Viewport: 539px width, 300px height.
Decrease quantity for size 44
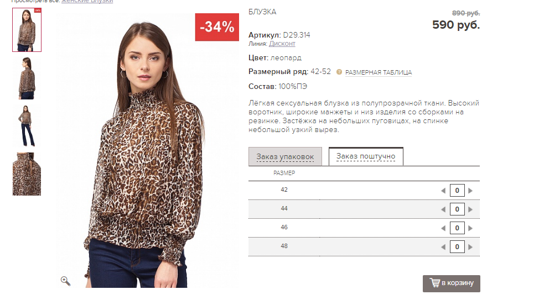[x=443, y=209]
